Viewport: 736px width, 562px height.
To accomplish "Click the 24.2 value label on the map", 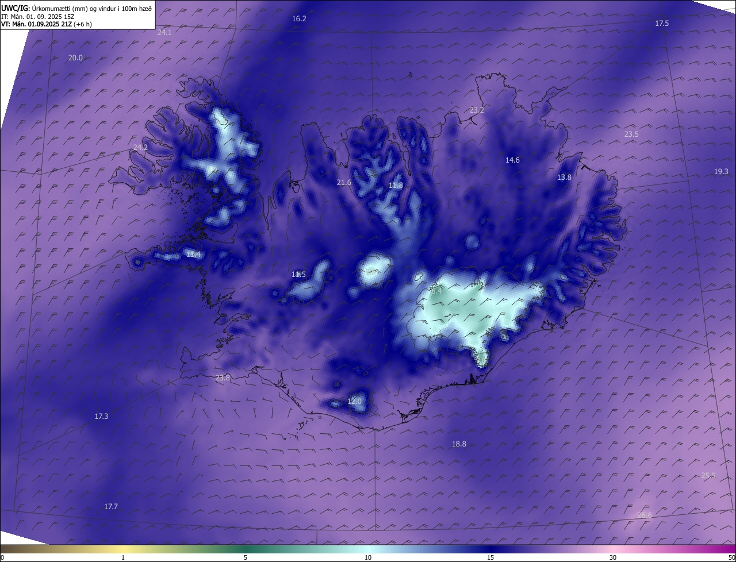I will (140, 148).
